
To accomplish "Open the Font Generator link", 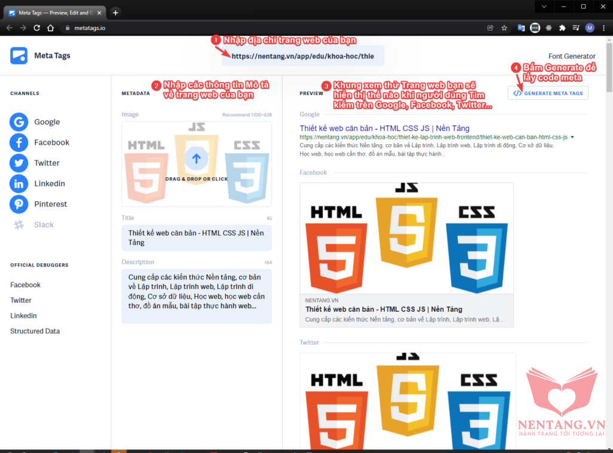I will pos(572,56).
